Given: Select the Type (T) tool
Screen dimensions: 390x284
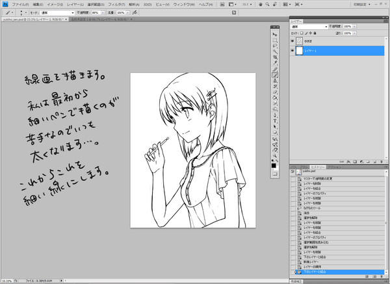Looking at the screenshot, I should point(275,121).
